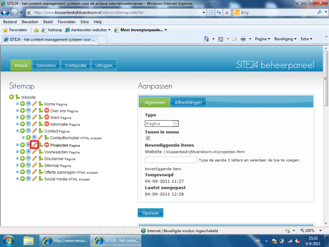Switch to the Afbeeldingen tab
Viewport: 329px width, 247px height.
pos(188,103)
